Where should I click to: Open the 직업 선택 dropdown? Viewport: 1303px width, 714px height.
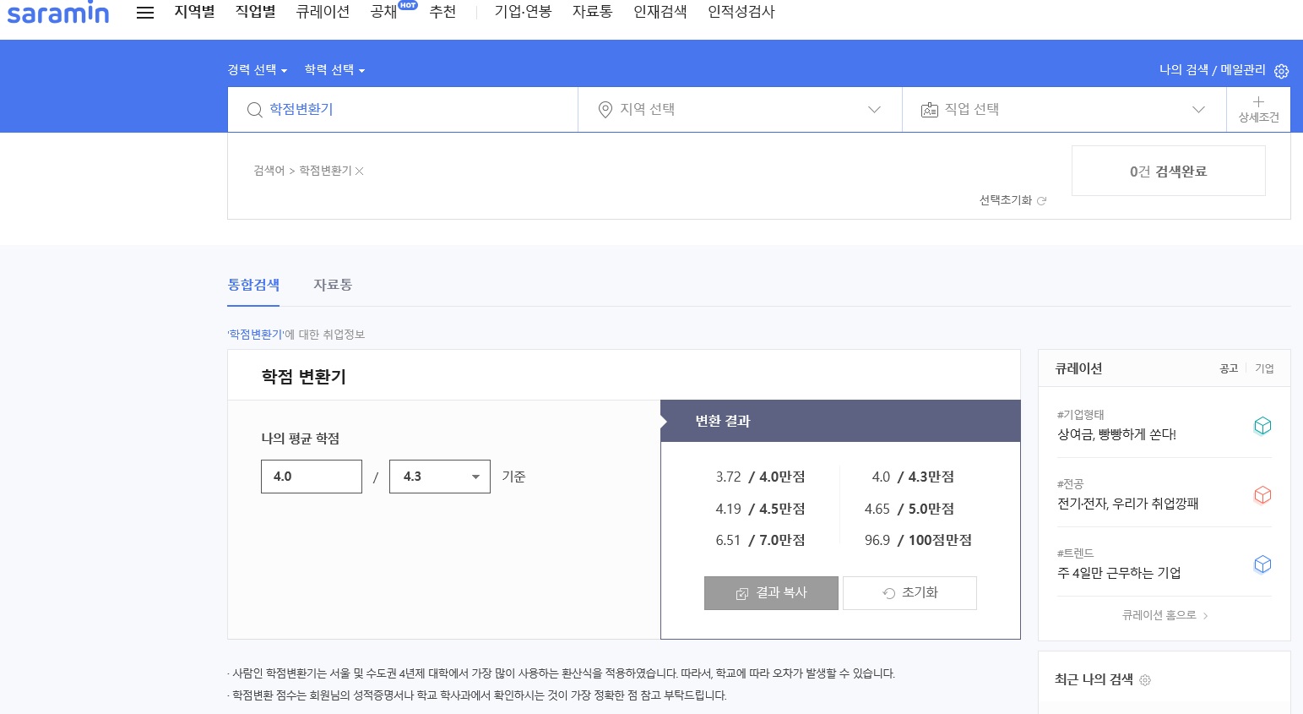point(1063,110)
